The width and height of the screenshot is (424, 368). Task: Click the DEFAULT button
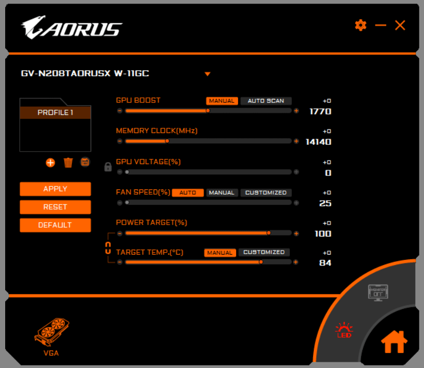click(x=55, y=225)
